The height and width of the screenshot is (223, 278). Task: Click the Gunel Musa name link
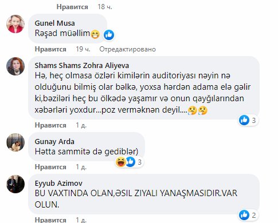click(x=54, y=23)
